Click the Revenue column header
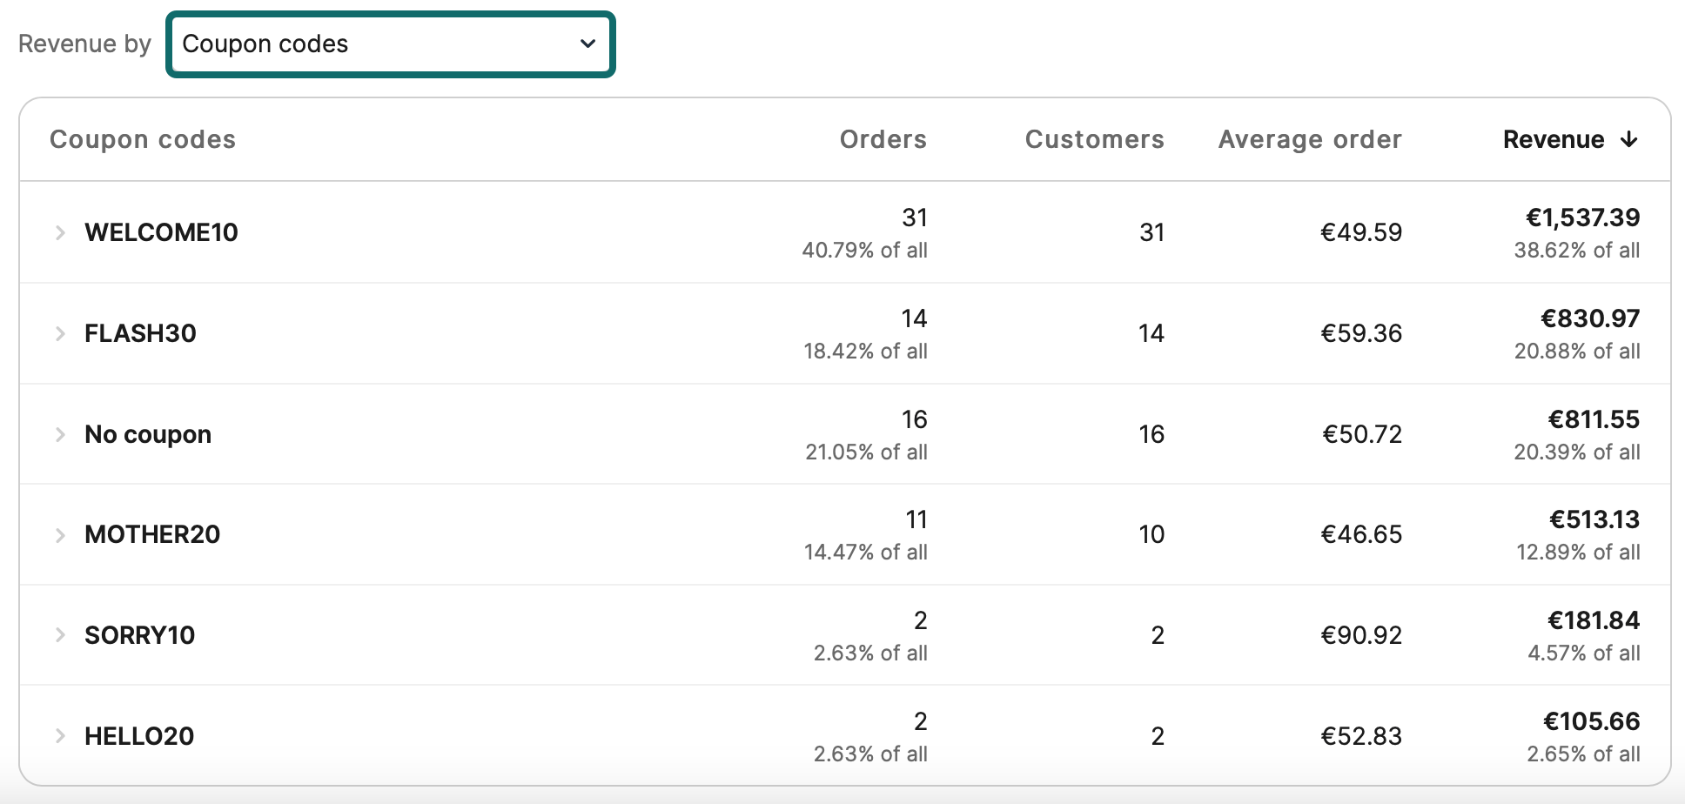 click(1555, 139)
